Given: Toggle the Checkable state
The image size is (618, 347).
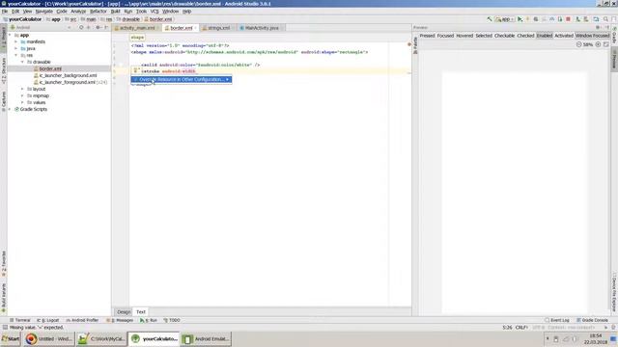Looking at the screenshot, I should click(504, 36).
